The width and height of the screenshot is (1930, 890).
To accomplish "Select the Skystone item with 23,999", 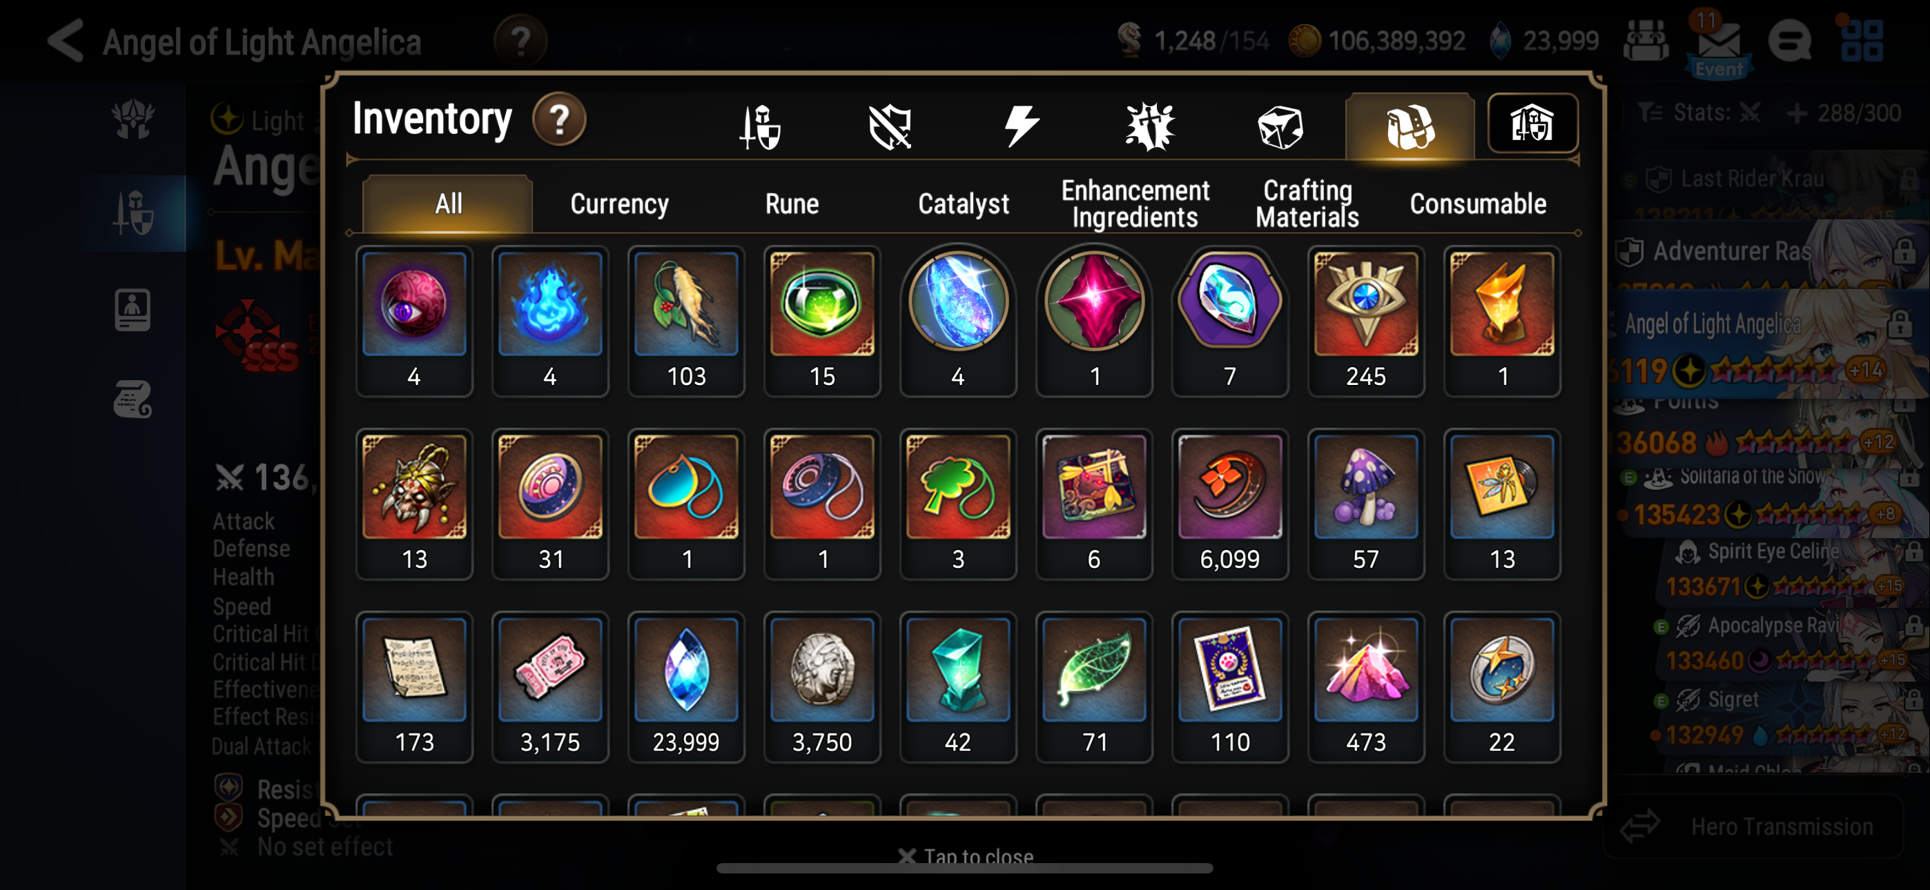I will [685, 687].
